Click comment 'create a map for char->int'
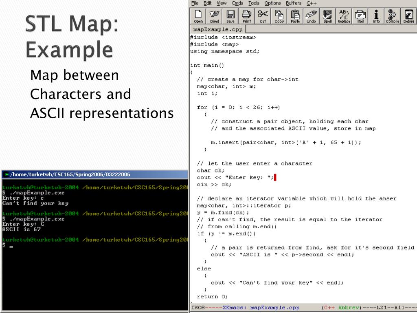Viewport: 417px width, 313px height. coord(248,79)
